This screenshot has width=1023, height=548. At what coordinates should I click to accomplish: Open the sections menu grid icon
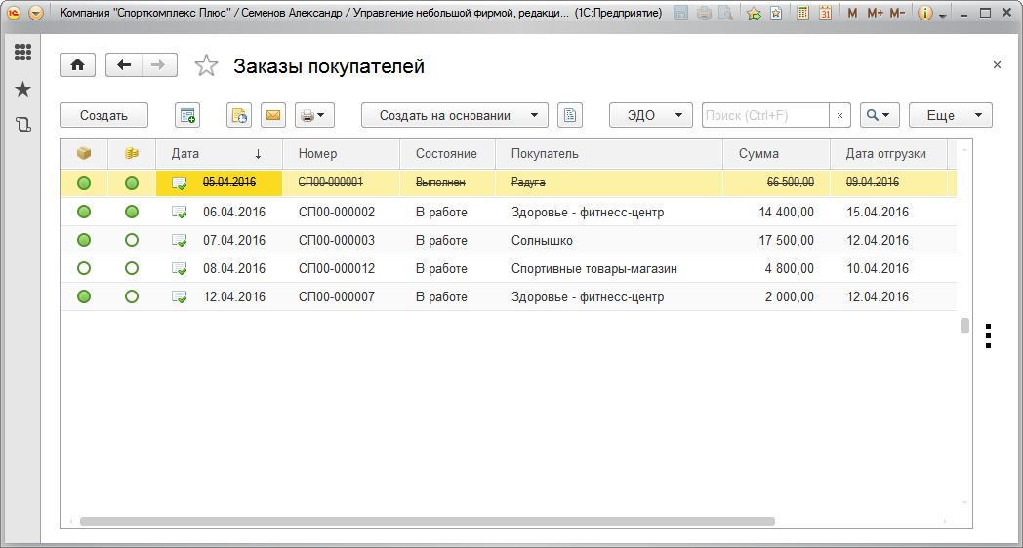[x=22, y=53]
